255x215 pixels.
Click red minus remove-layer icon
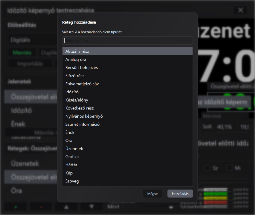click(41, 207)
